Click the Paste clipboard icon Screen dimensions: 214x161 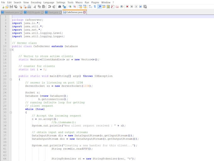44,7
